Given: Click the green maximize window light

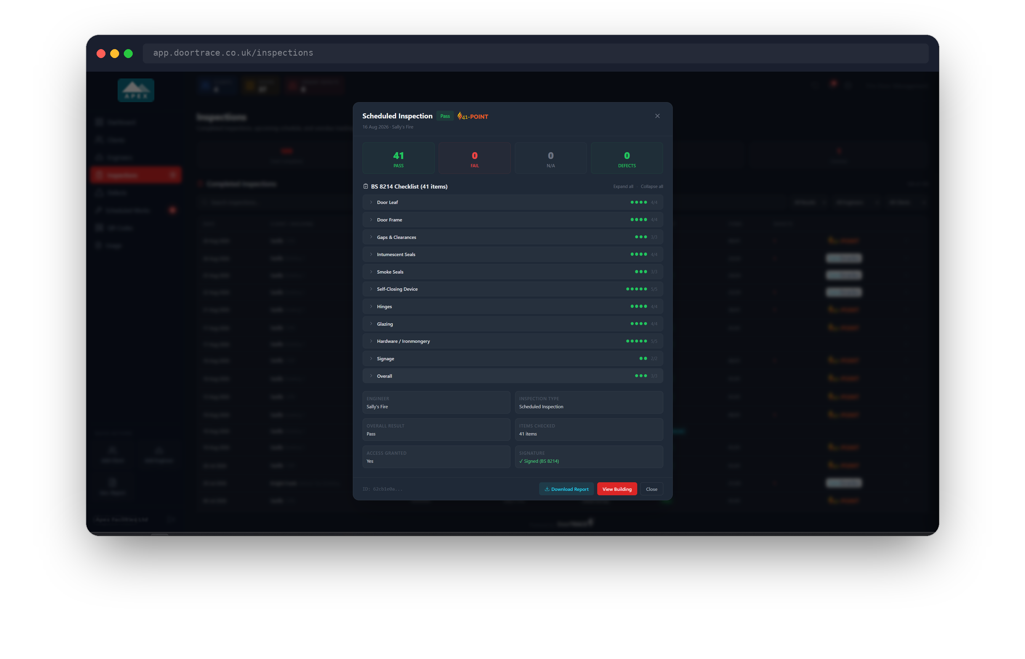Looking at the screenshot, I should pyautogui.click(x=128, y=54).
